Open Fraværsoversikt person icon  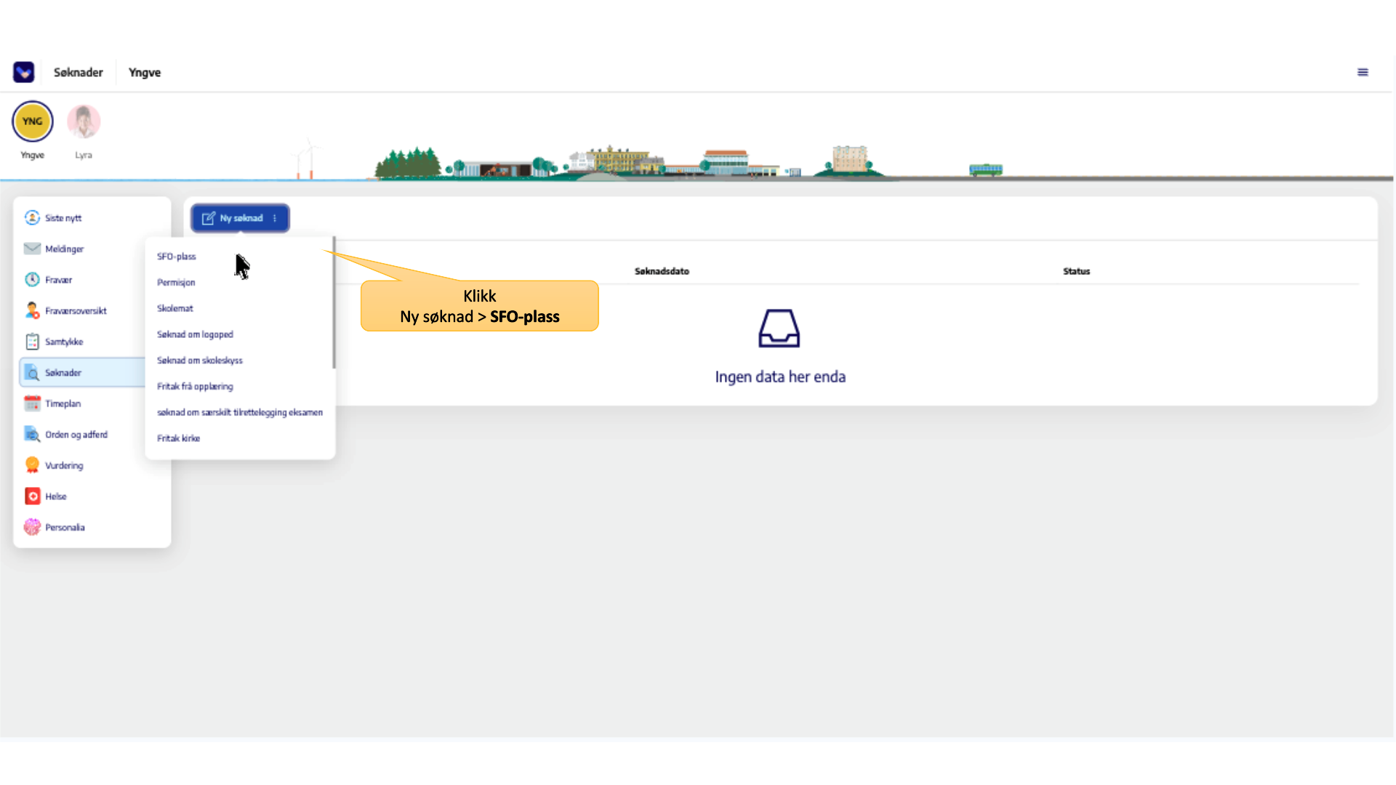32,310
